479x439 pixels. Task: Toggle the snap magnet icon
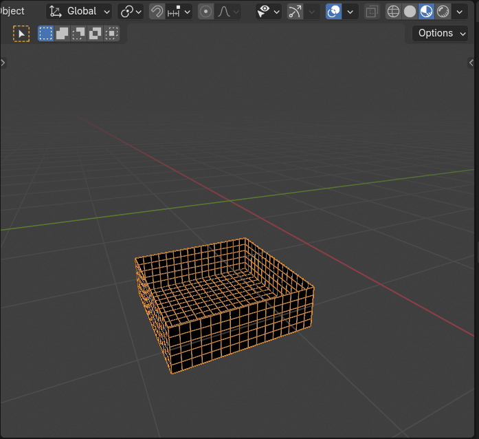(x=157, y=12)
